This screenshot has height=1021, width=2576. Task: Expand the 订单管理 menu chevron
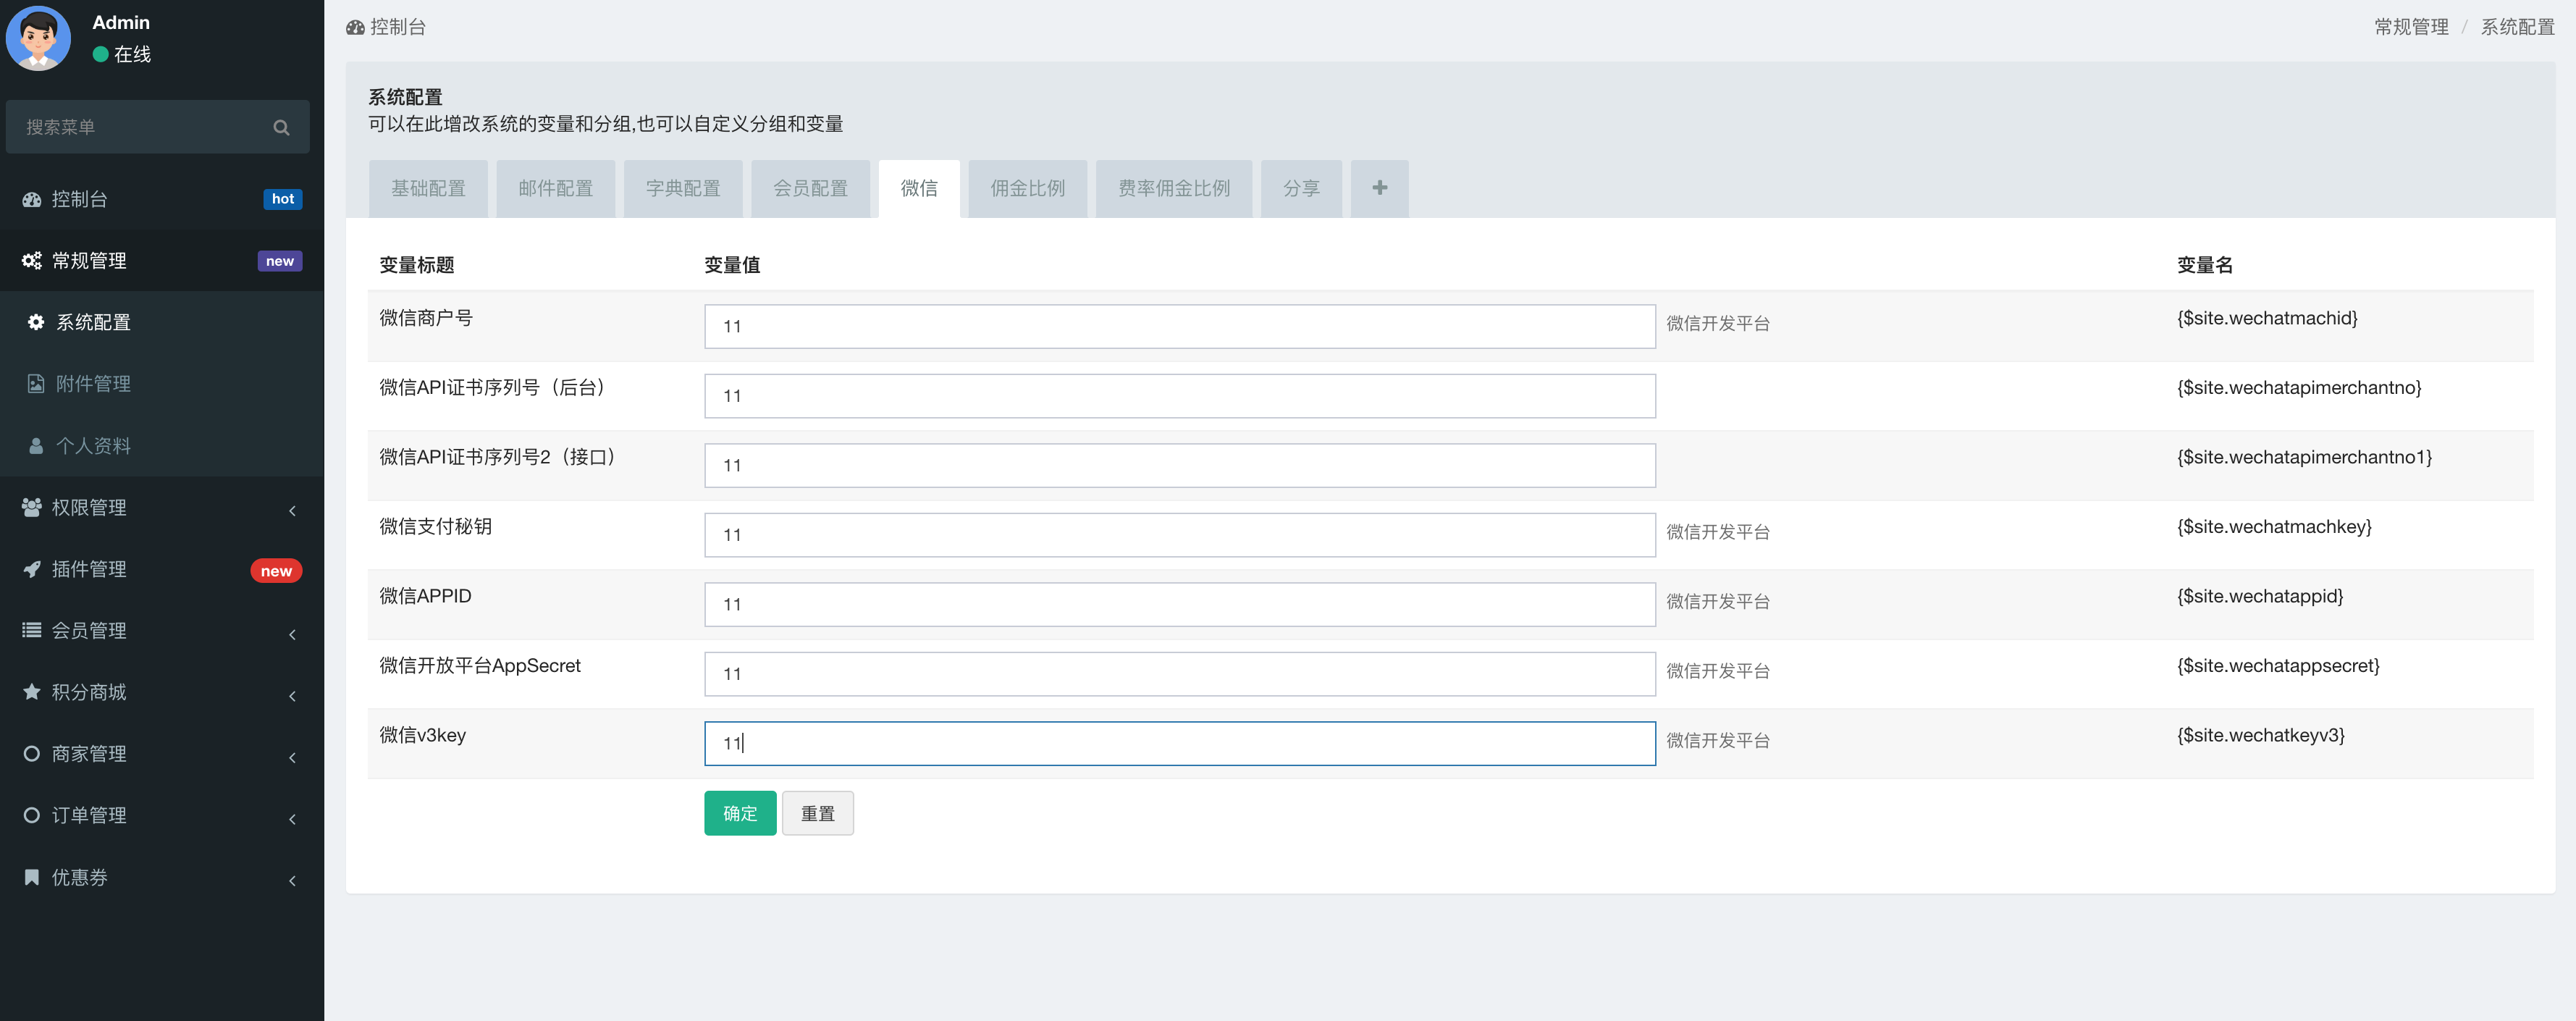coord(292,818)
